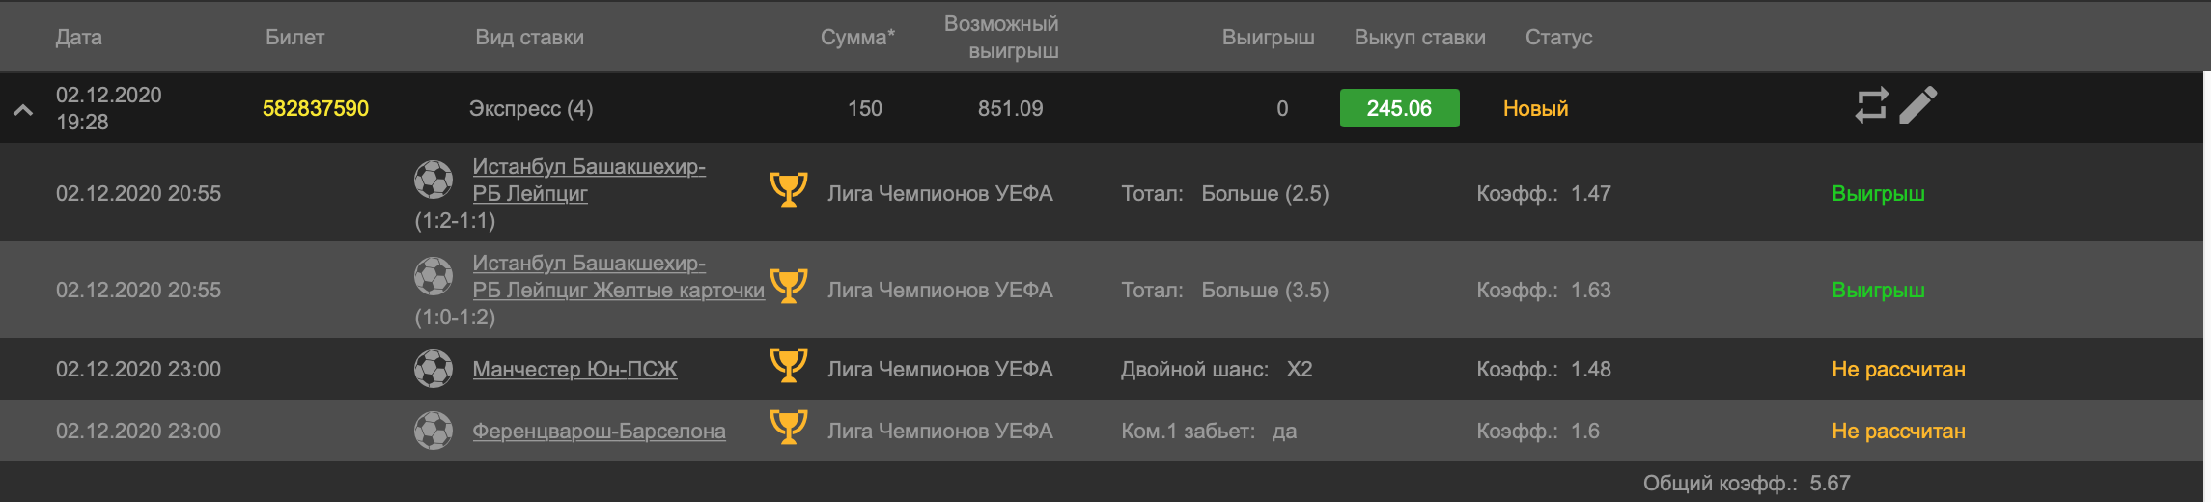Viewport: 2211px width, 502px height.
Task: Click trophy icon in Ференцварош-Барселона row
Action: (788, 428)
